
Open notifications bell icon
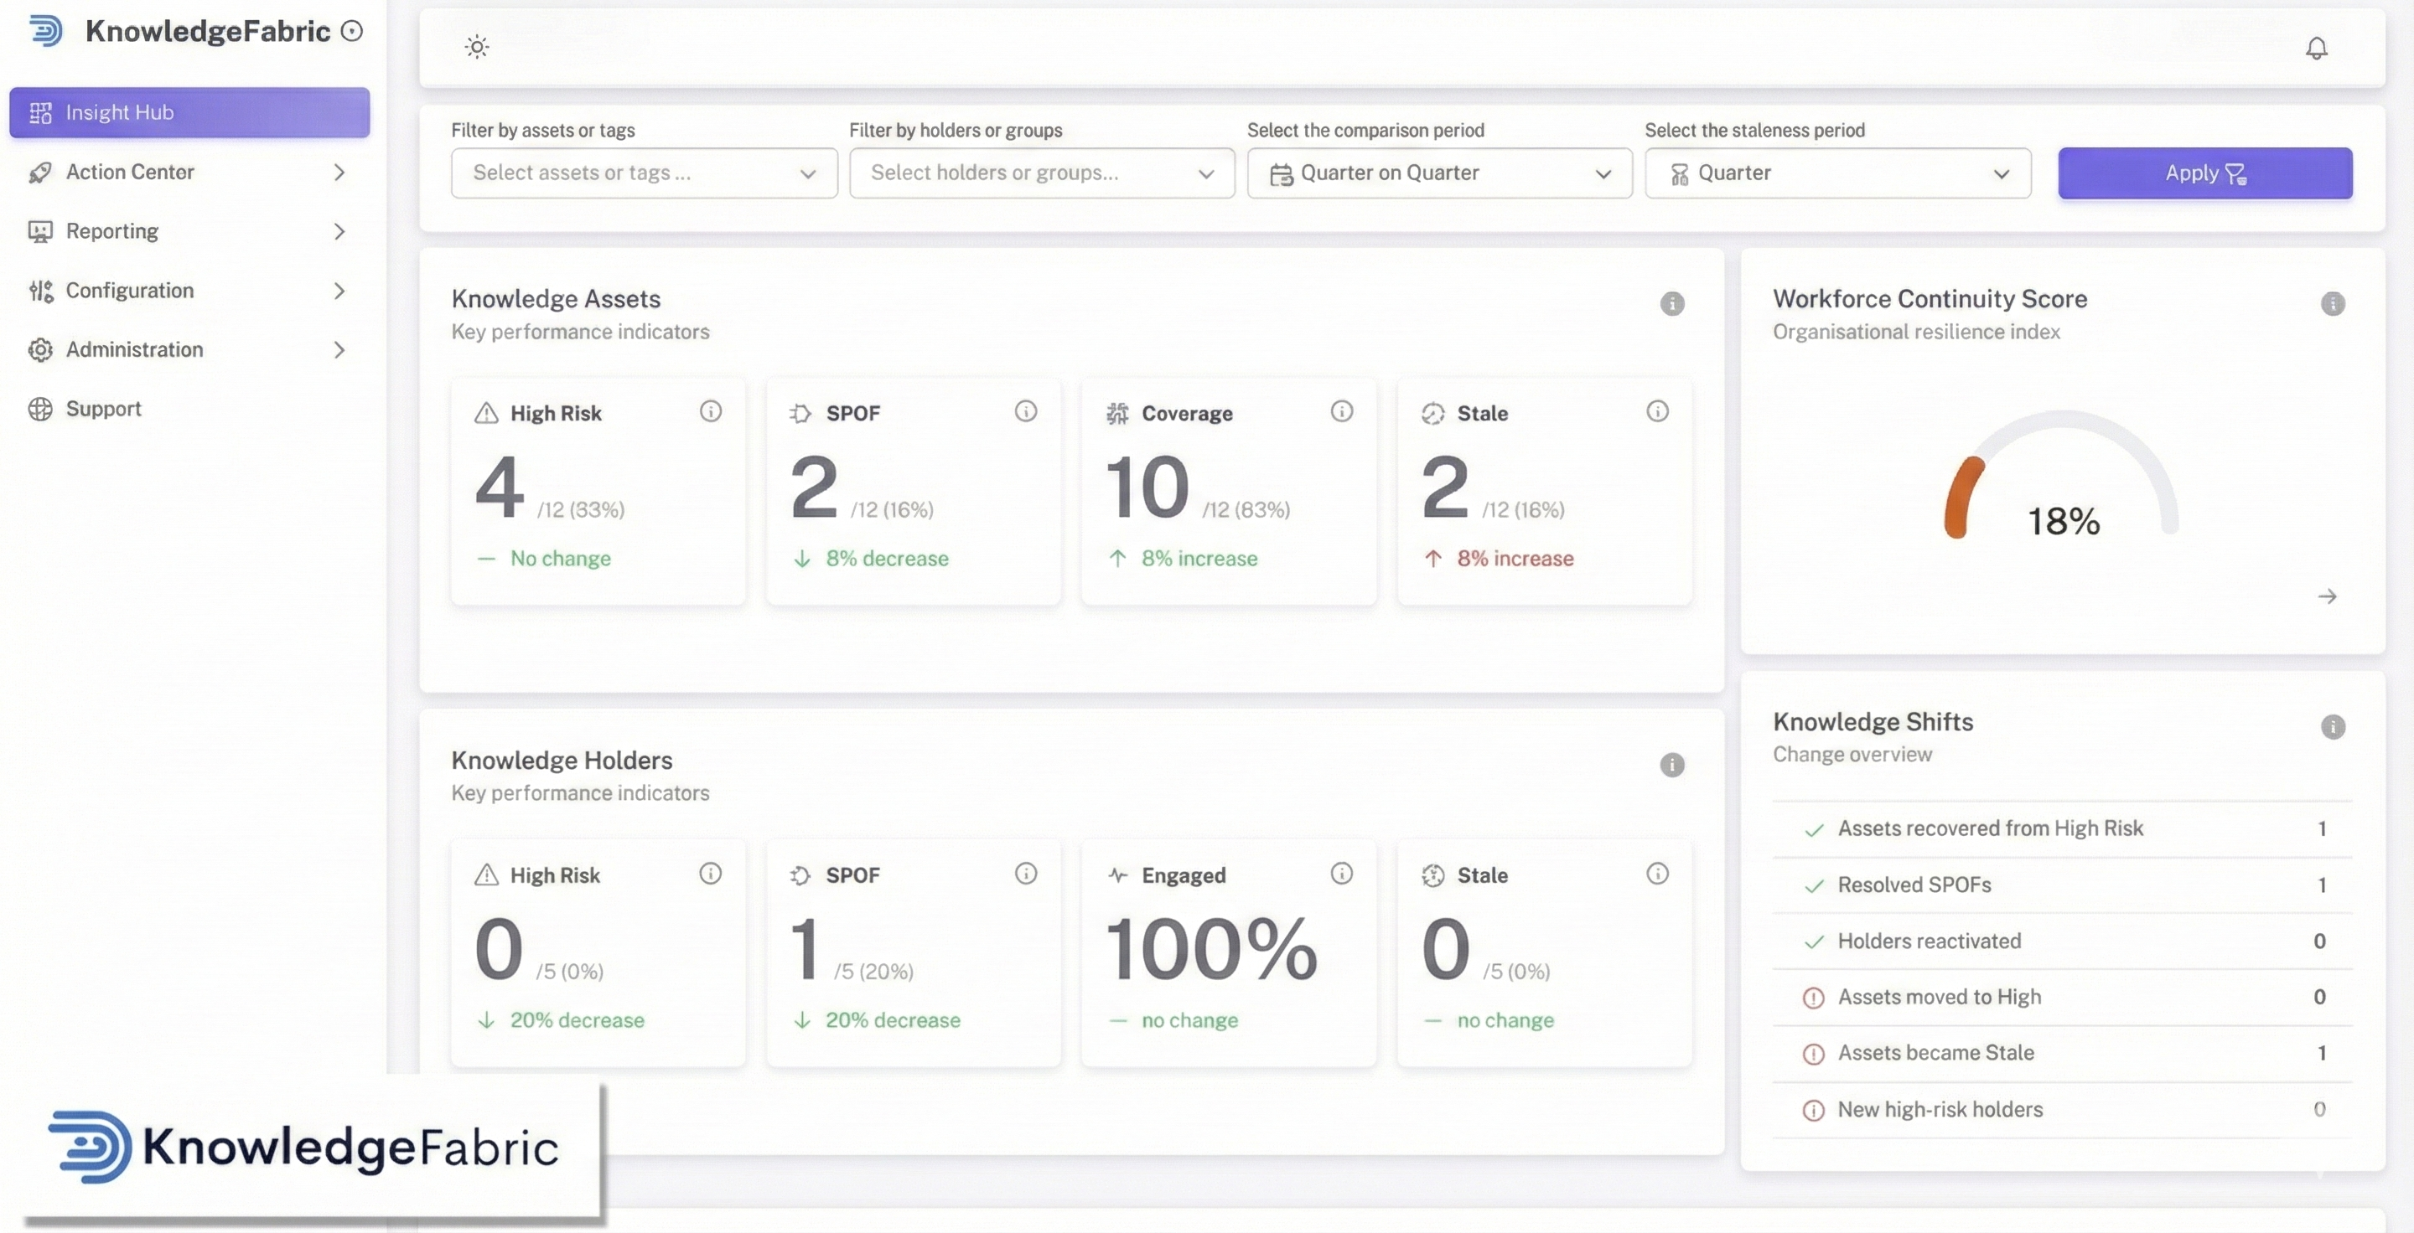click(2316, 48)
